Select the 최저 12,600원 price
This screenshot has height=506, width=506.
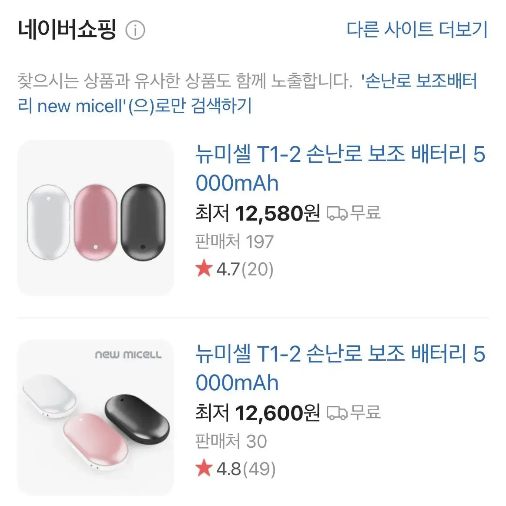[x=258, y=413]
